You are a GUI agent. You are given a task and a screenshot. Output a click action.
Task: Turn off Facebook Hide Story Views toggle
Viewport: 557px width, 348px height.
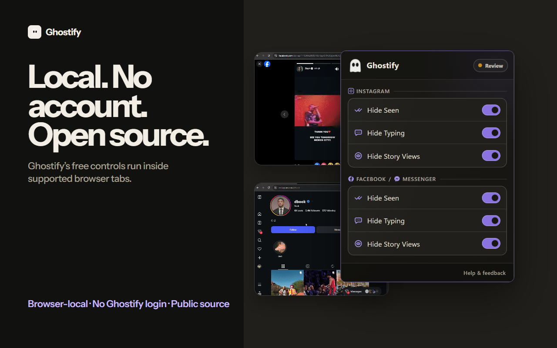click(491, 244)
